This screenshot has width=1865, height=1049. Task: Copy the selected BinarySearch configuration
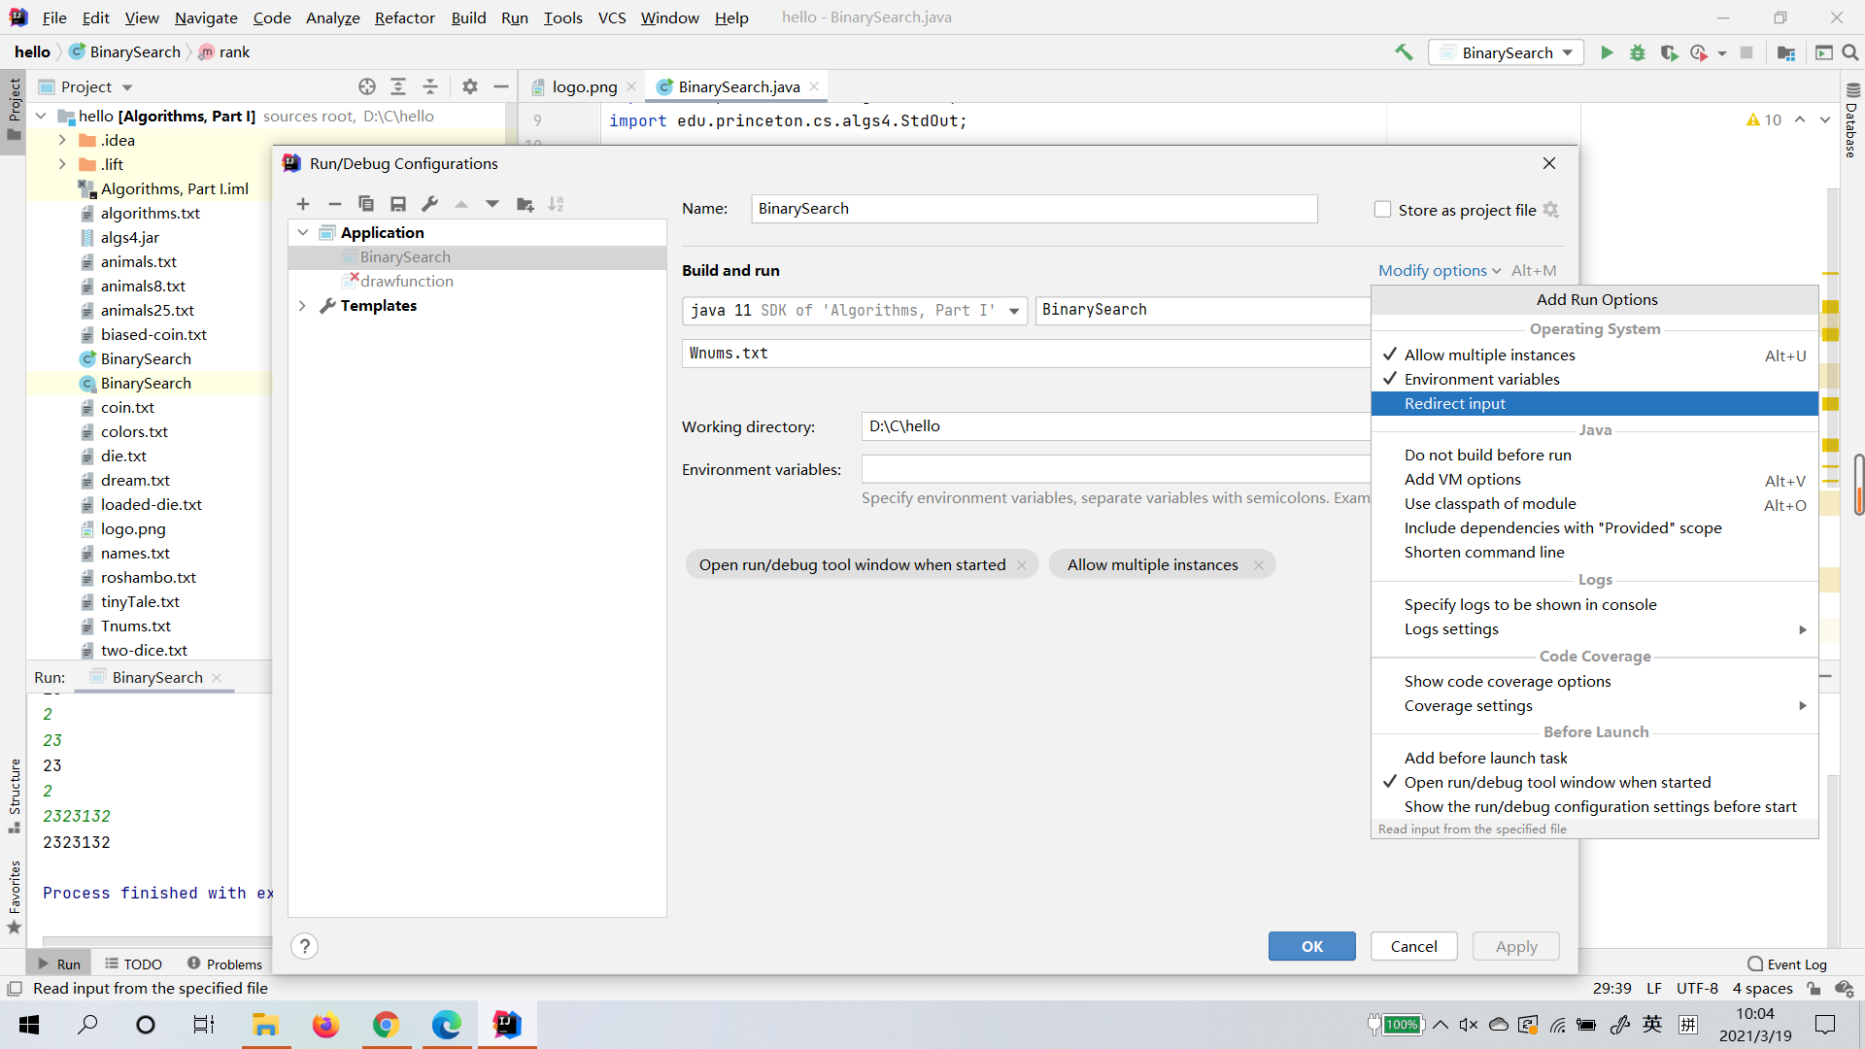366,204
